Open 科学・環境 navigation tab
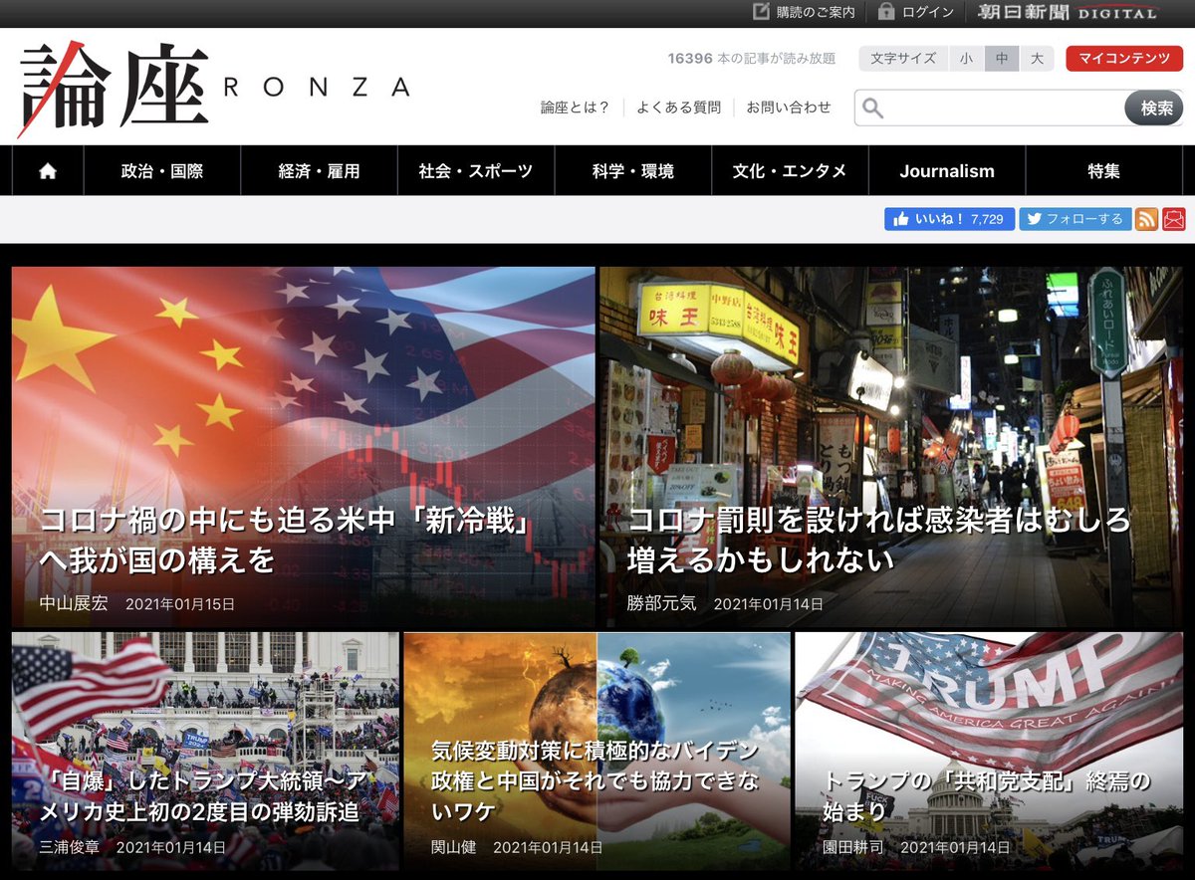1195x880 pixels. [633, 171]
